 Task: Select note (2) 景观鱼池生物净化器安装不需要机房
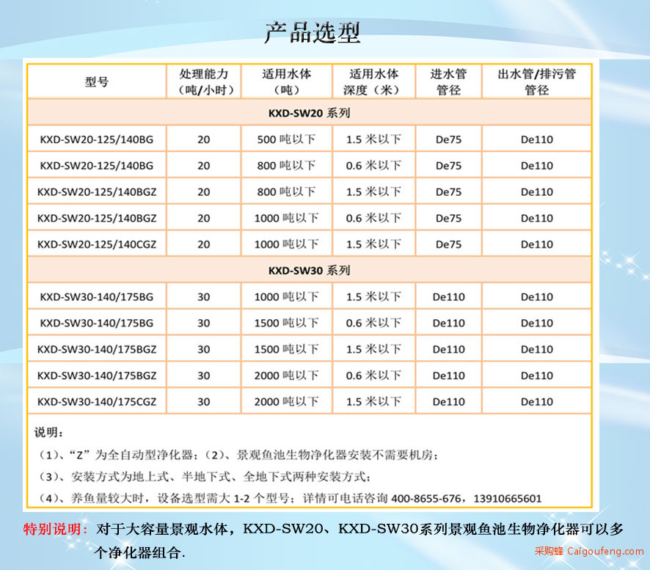coord(321,455)
